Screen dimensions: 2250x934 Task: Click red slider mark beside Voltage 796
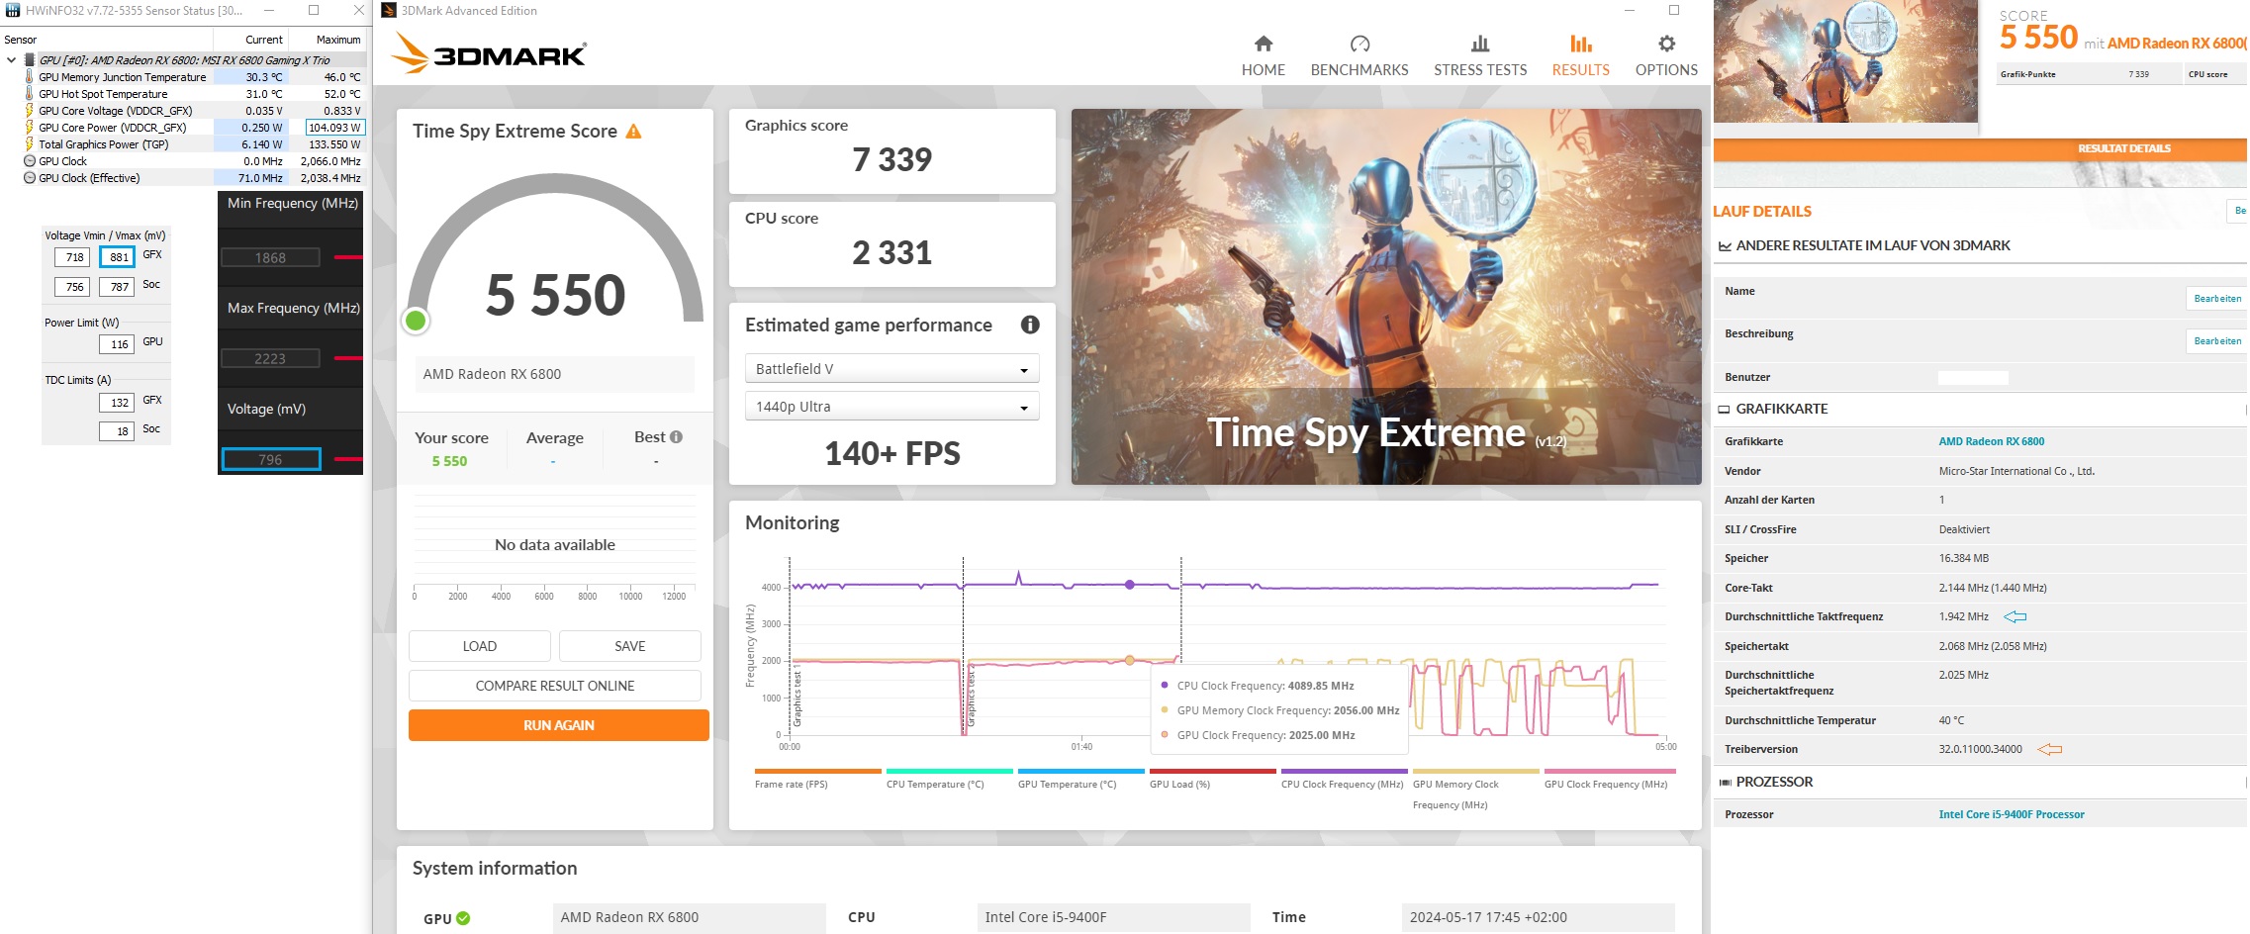click(x=348, y=459)
